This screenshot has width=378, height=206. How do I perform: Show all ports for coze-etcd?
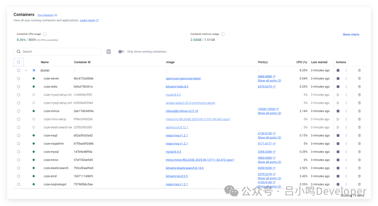click(269, 178)
